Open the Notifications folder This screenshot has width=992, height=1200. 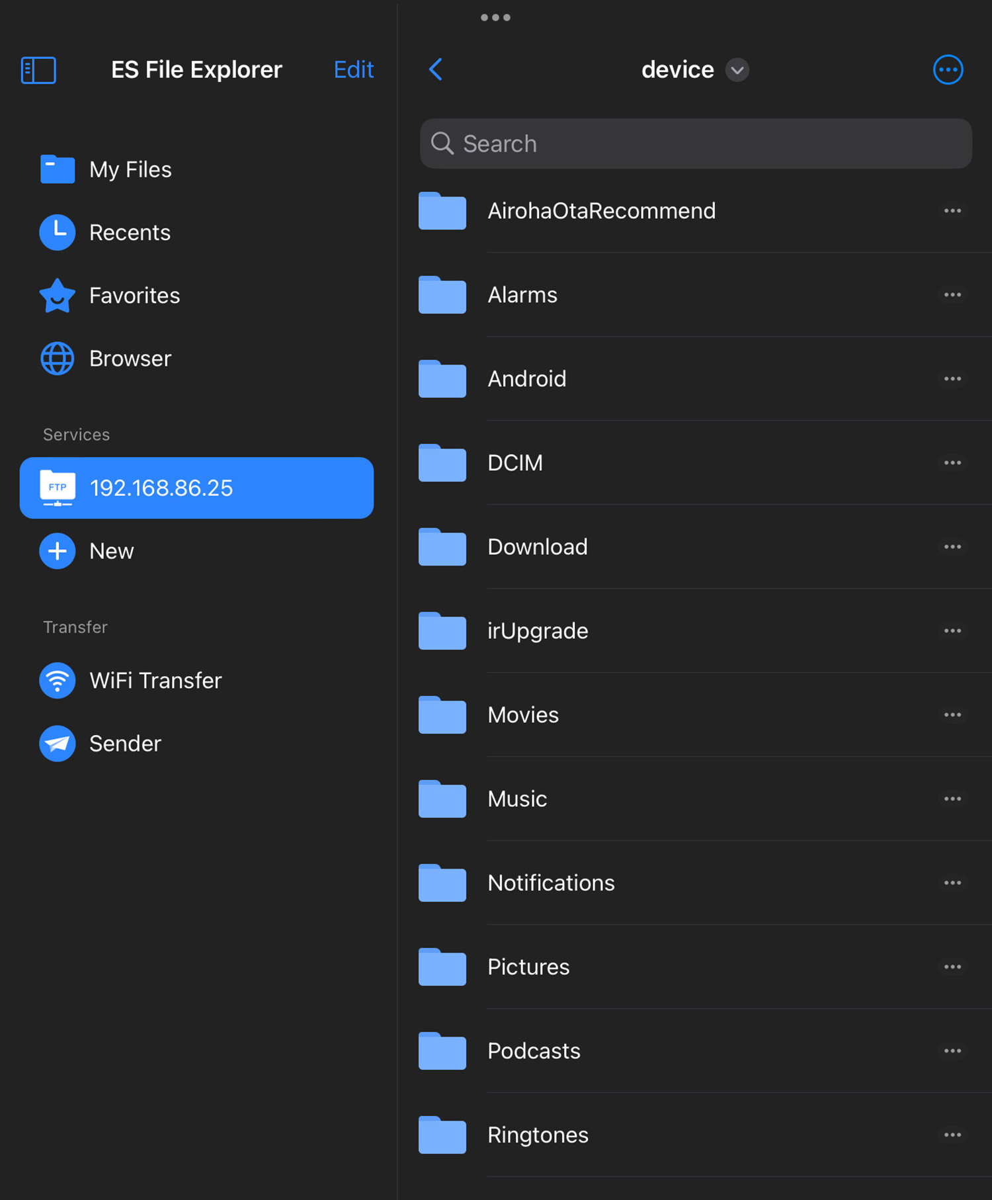pyautogui.click(x=694, y=883)
